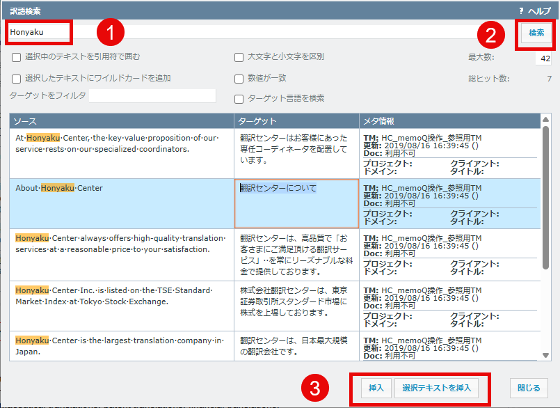
Task: Select the 翻訳センターについて target cell
Action: [296, 203]
